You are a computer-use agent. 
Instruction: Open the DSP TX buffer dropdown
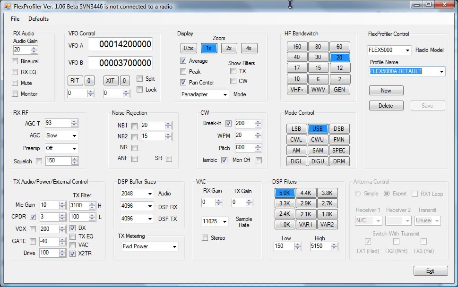(x=150, y=219)
